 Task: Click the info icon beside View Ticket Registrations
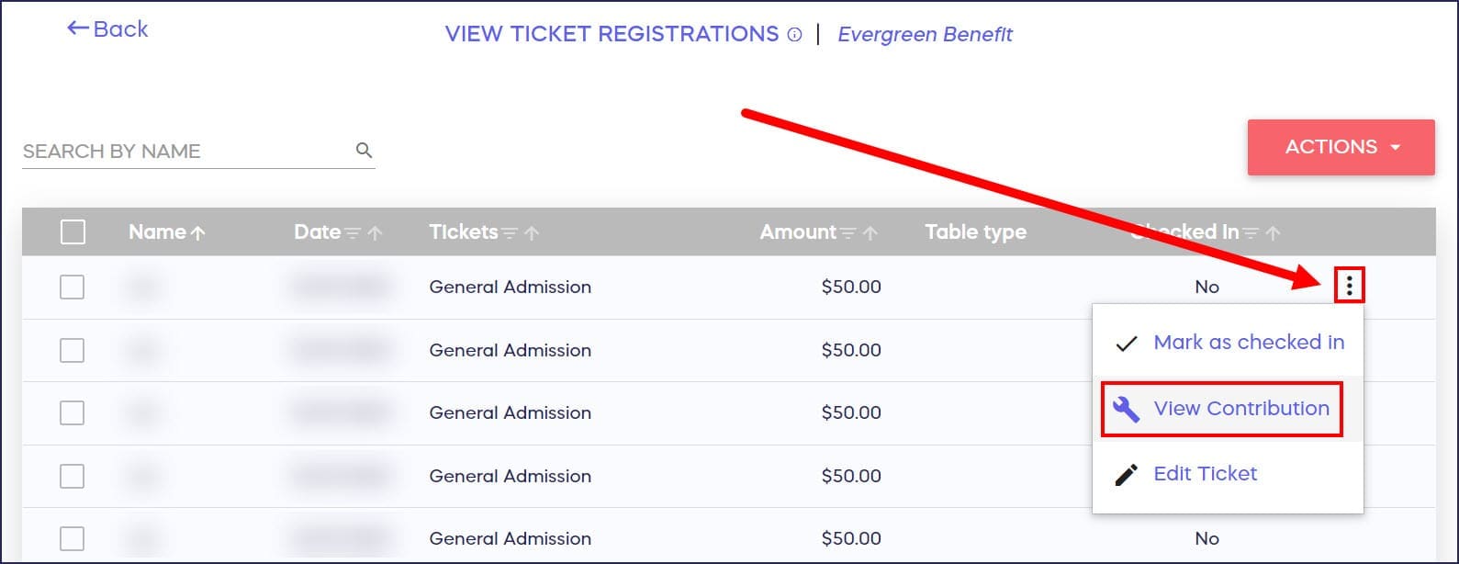point(794,35)
